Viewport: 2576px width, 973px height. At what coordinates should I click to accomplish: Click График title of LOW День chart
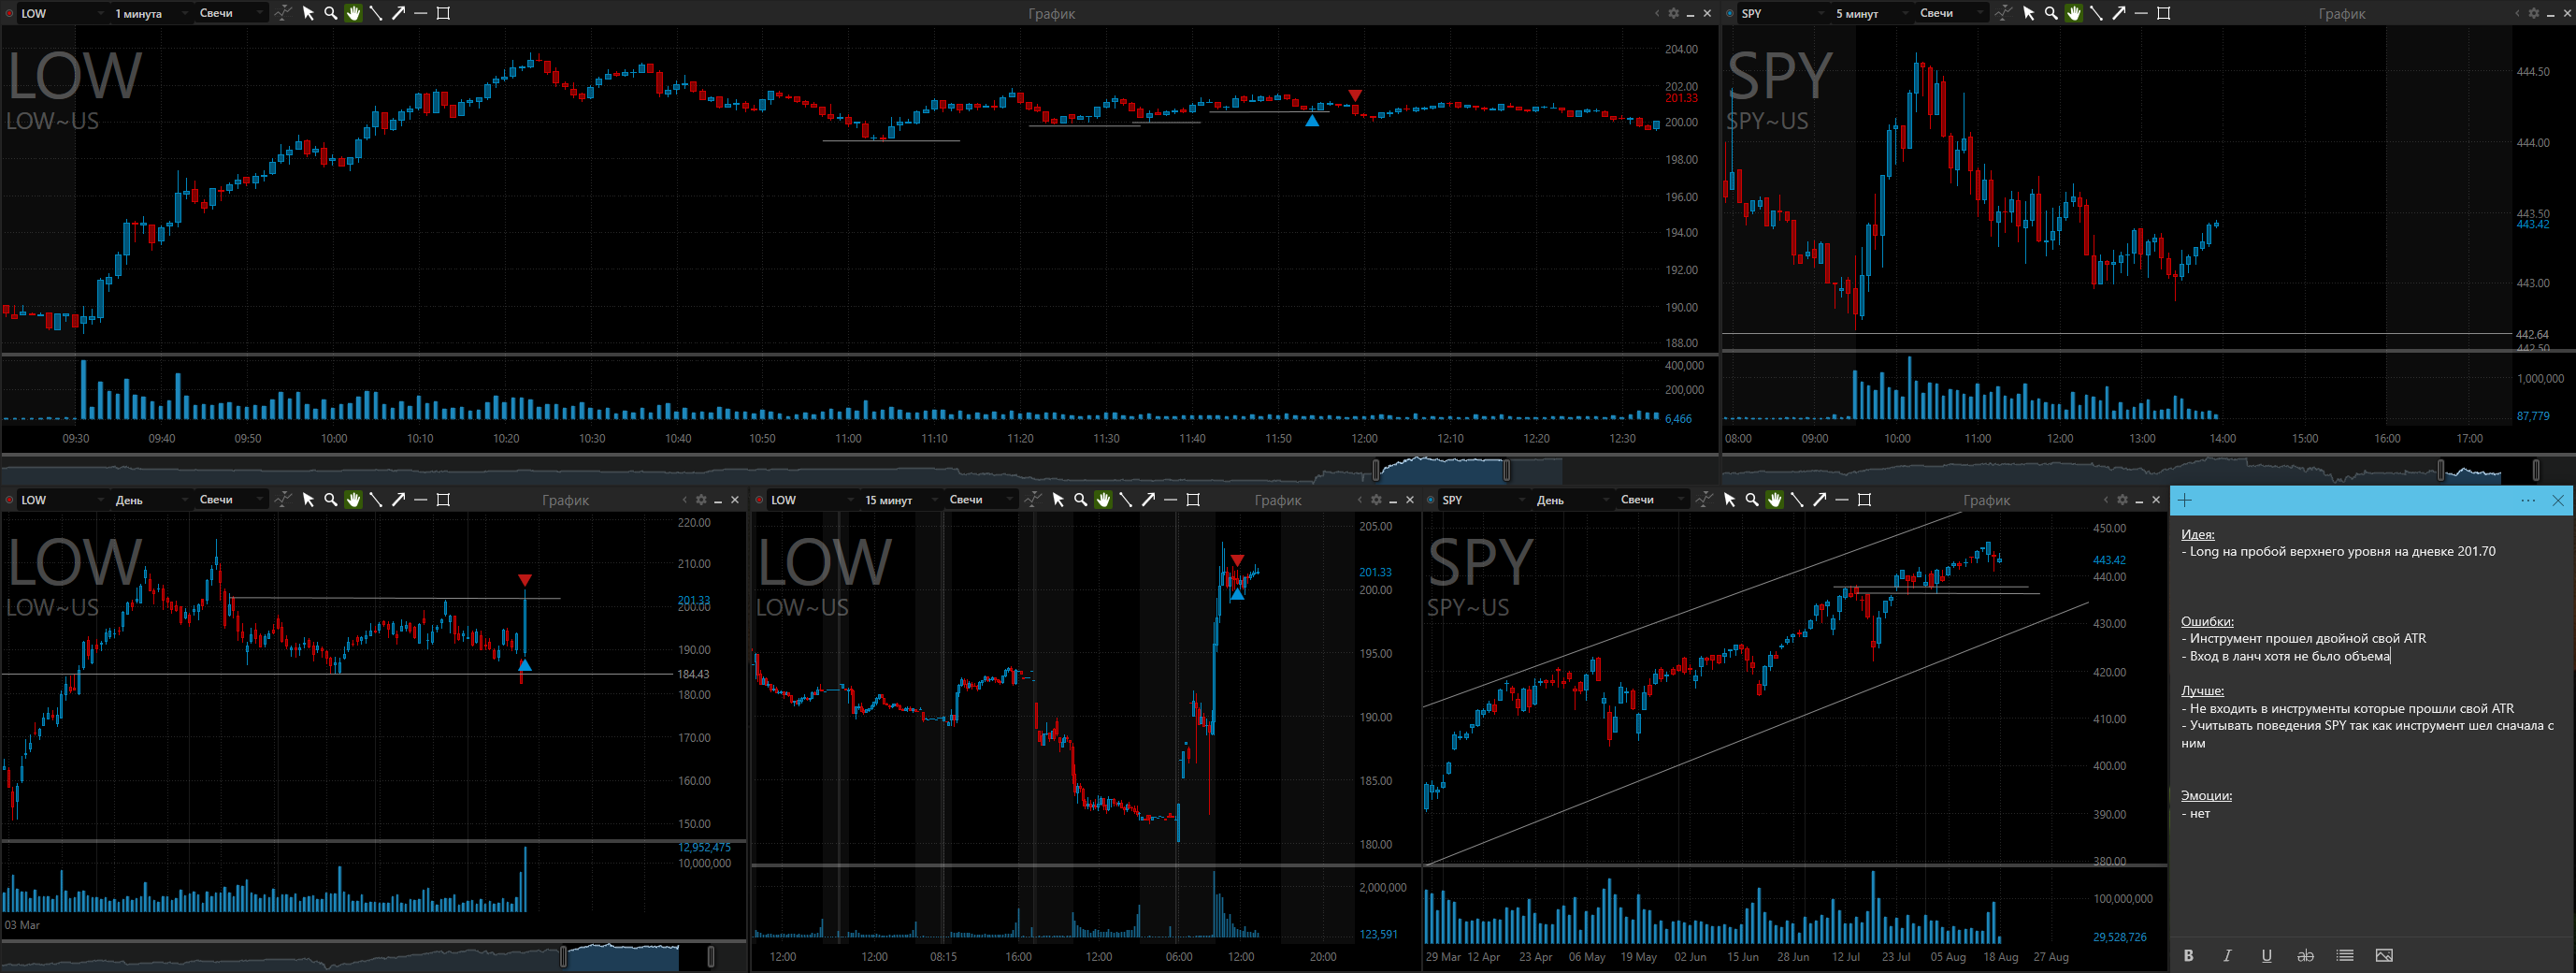[x=565, y=501]
